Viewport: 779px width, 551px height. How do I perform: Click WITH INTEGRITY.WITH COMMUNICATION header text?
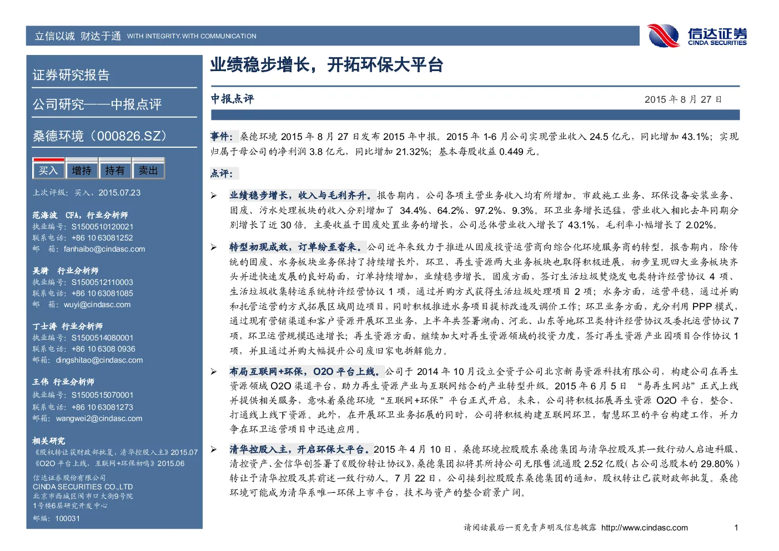(192, 36)
